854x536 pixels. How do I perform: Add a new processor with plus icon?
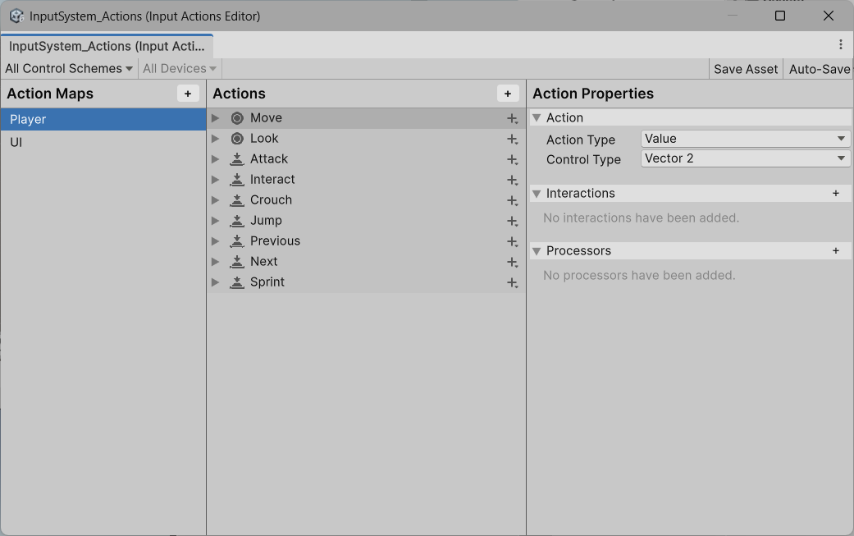(x=836, y=250)
